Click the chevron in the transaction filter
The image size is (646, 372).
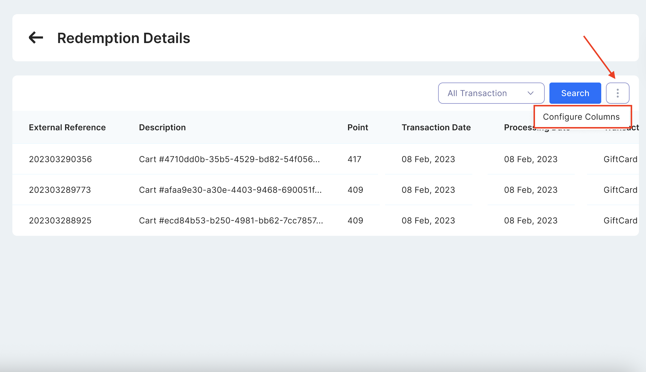(x=531, y=93)
